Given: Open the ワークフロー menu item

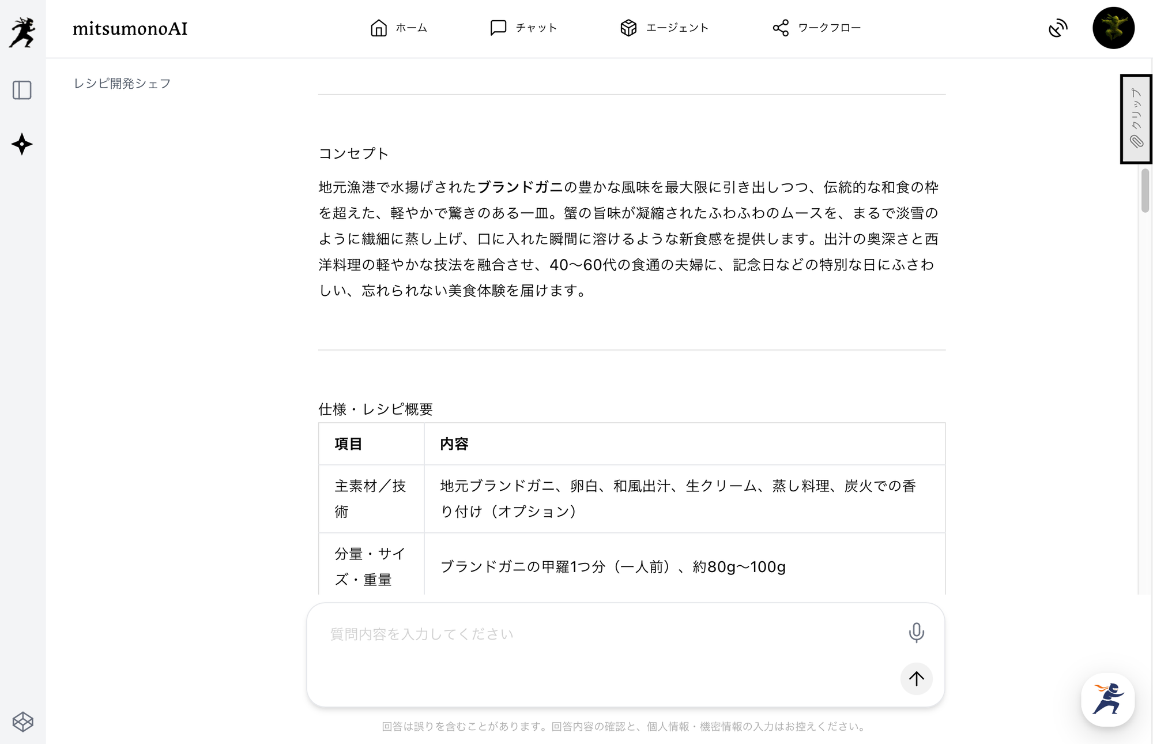Looking at the screenshot, I should coord(829,28).
